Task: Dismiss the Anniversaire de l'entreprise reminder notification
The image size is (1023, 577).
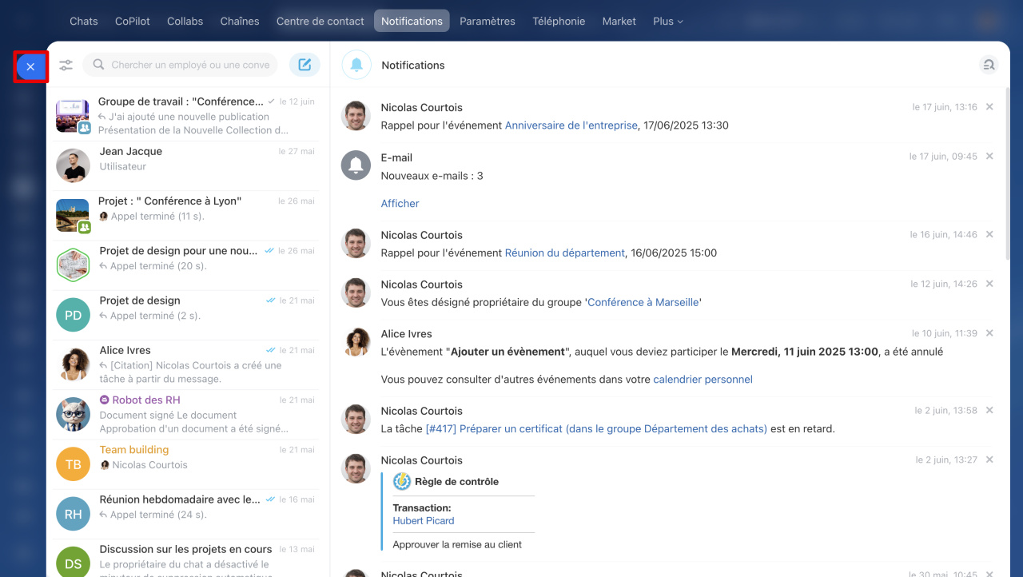Action: tap(989, 107)
